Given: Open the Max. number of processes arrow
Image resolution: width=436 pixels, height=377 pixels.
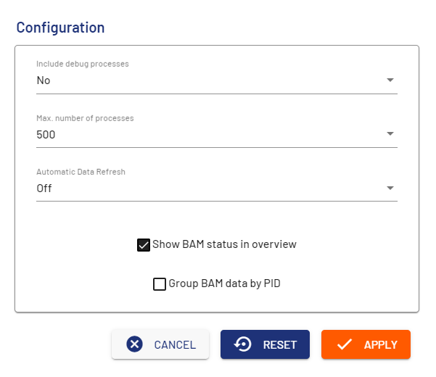Looking at the screenshot, I should [x=390, y=134].
